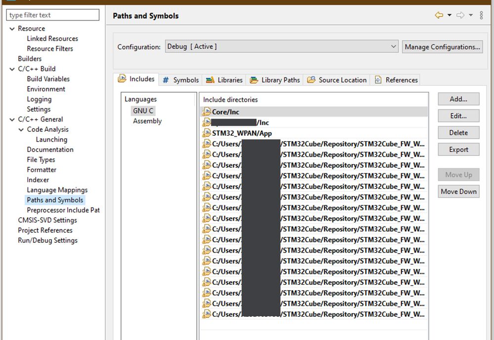Screen dimensions: 494x340
Task: Select the include directory ending in /Inc
Action: pyautogui.click(x=314, y=122)
